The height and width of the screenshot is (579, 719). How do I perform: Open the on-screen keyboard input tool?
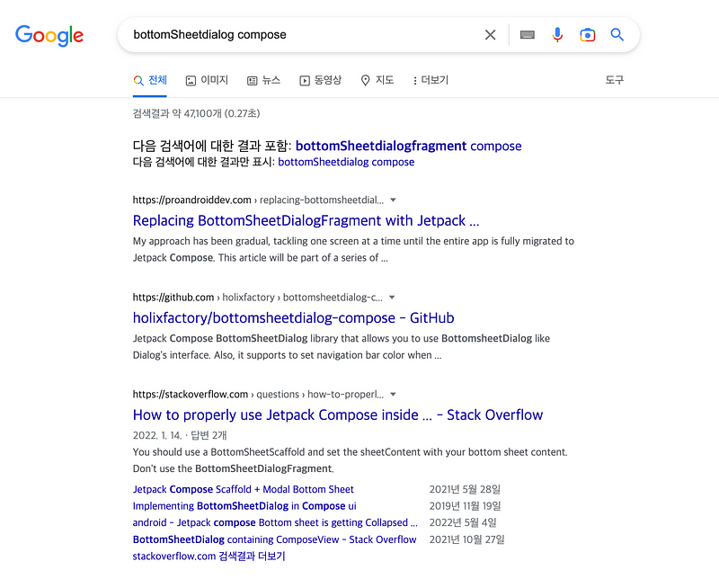pyautogui.click(x=528, y=35)
